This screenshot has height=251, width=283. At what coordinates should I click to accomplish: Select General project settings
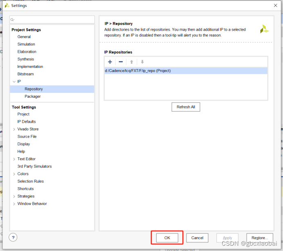pos(24,37)
